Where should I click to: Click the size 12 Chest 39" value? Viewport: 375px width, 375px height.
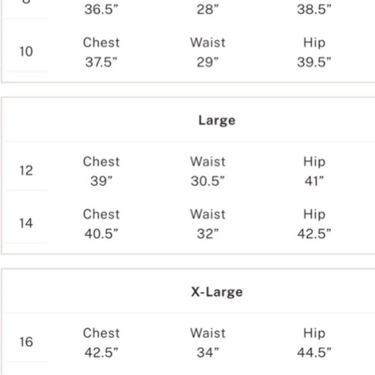pyautogui.click(x=101, y=181)
